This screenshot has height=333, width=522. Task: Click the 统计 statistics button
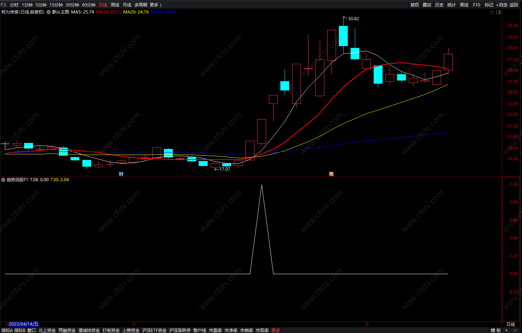click(452, 5)
